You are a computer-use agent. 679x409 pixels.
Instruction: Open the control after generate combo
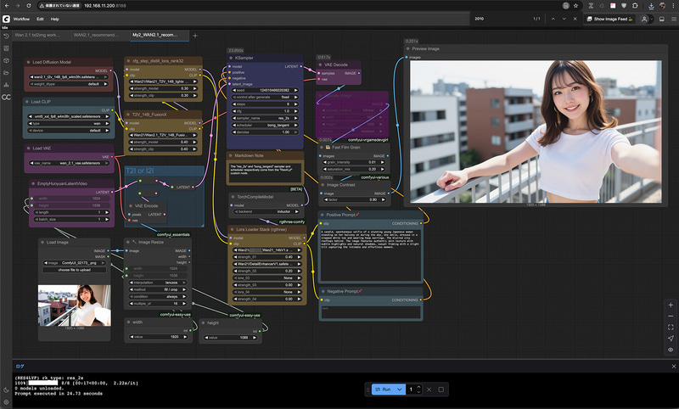[x=265, y=98]
